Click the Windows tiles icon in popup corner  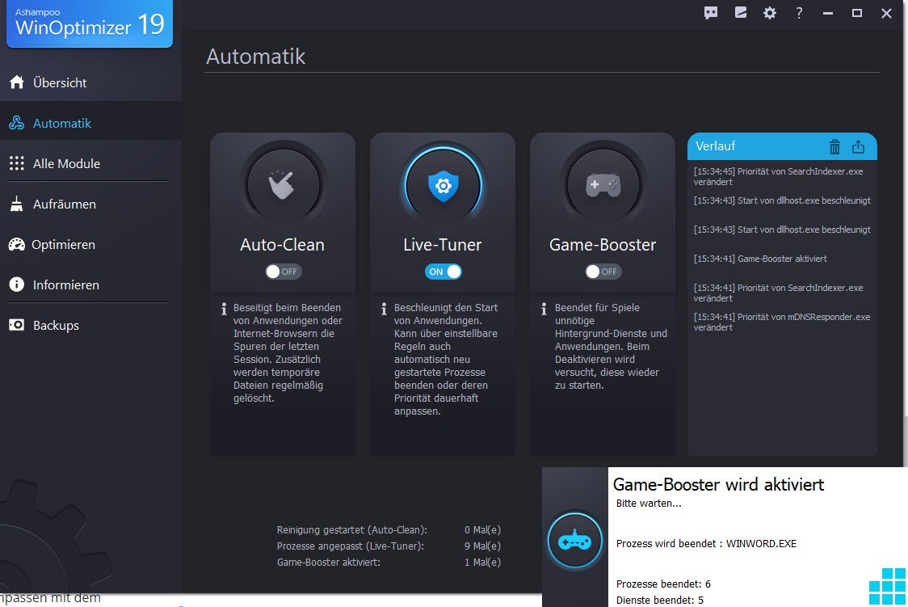(x=888, y=586)
